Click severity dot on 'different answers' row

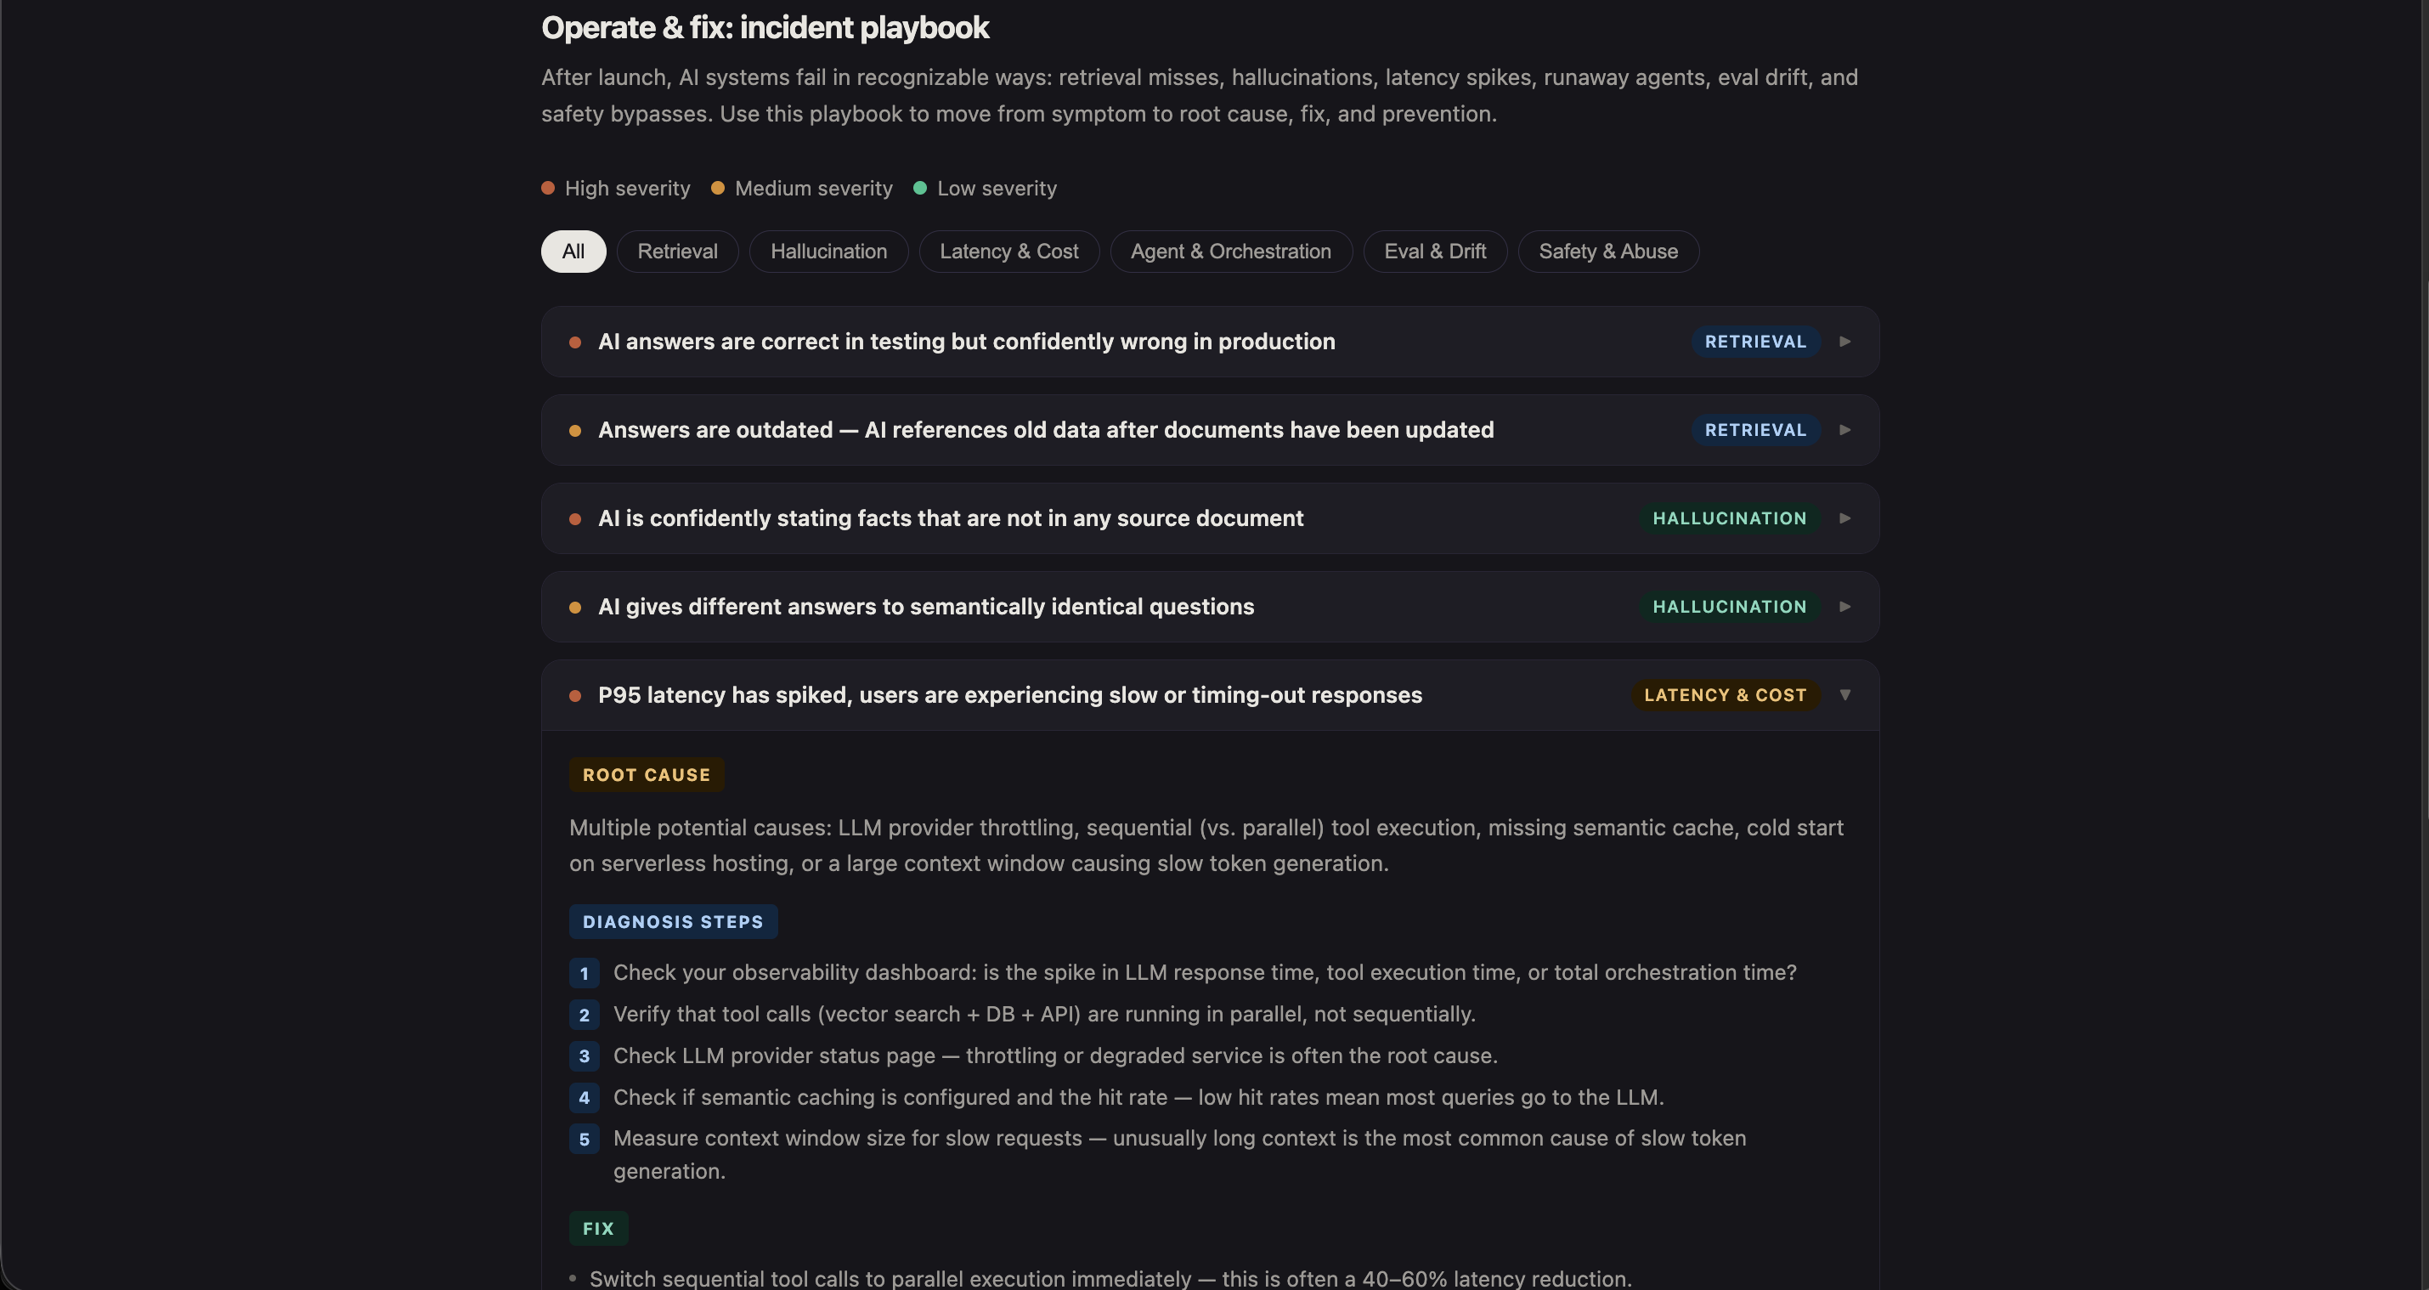tap(575, 608)
